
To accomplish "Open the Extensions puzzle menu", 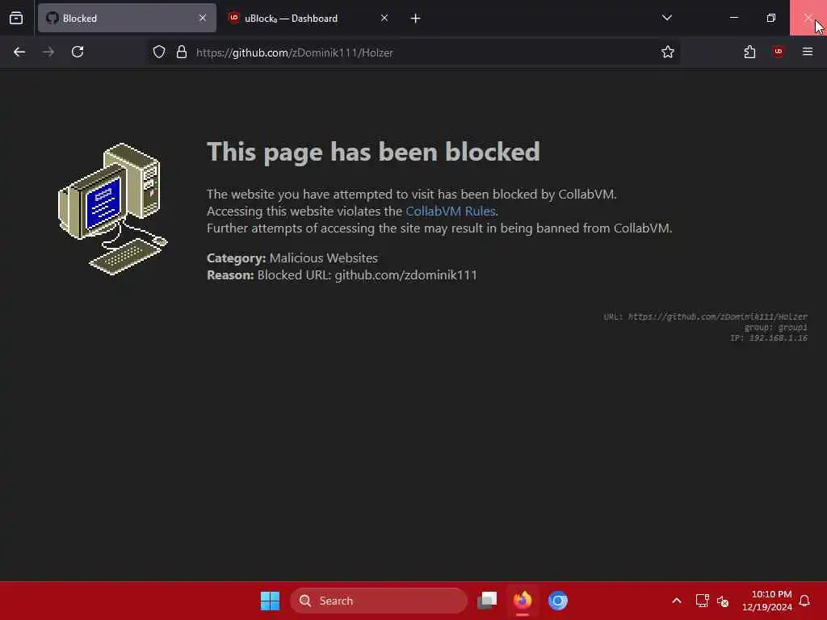I will coord(749,52).
